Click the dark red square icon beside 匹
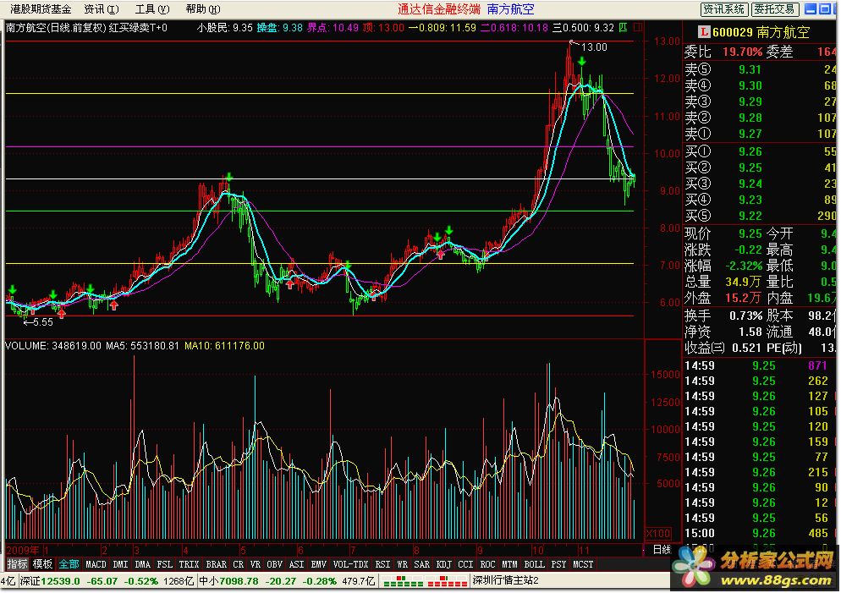This screenshot has height=593, width=841. [x=638, y=27]
